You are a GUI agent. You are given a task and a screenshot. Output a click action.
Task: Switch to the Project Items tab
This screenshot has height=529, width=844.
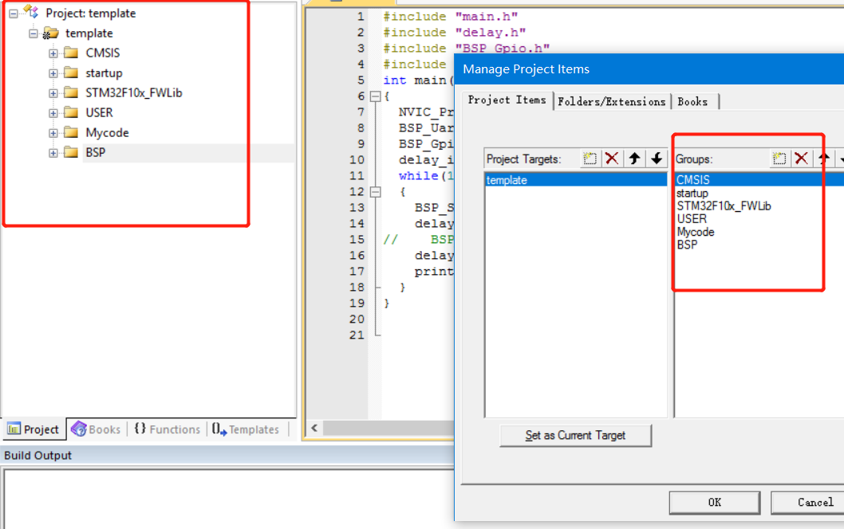(507, 100)
